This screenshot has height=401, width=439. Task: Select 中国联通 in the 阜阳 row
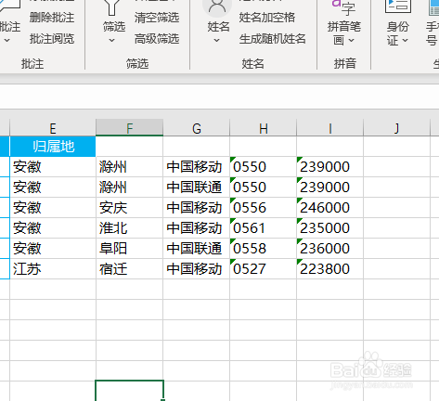(197, 249)
